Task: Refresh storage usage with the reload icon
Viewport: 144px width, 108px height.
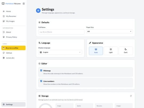Action: pyautogui.click(x=131, y=96)
